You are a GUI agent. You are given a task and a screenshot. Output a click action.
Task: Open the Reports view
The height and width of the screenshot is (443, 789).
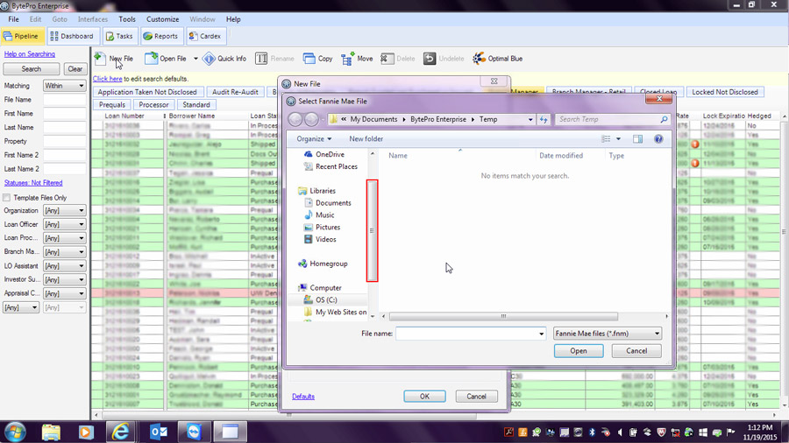pyautogui.click(x=160, y=36)
